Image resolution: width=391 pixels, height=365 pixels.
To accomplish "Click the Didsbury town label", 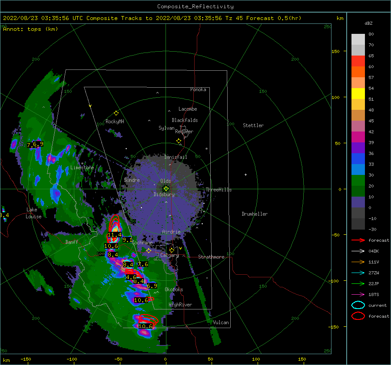I will click(x=164, y=194).
